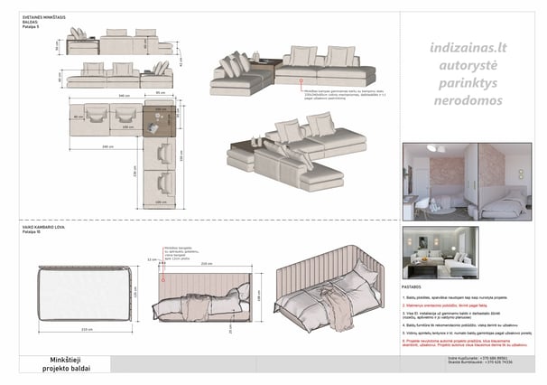The height and width of the screenshot is (385, 547).
Task: Click the "SVETAINĖS MINKŠTASIS BALDAS" heading
Action: point(43,19)
